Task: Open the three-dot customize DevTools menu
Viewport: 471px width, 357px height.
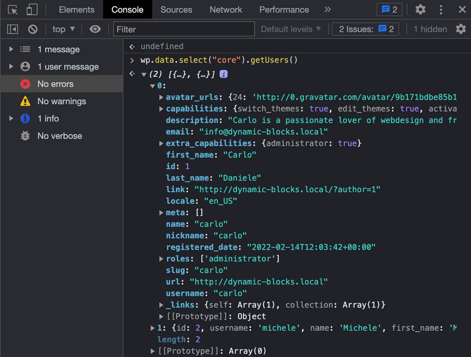Action: coord(441,10)
